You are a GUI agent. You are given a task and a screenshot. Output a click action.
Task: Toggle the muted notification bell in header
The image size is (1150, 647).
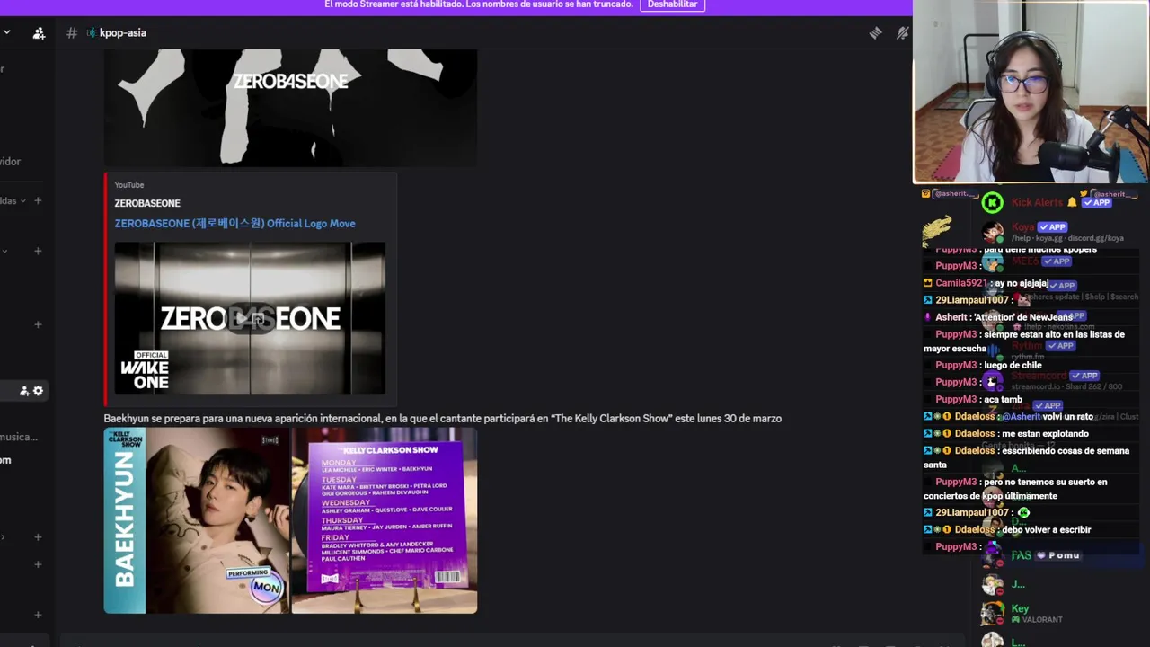click(x=903, y=33)
